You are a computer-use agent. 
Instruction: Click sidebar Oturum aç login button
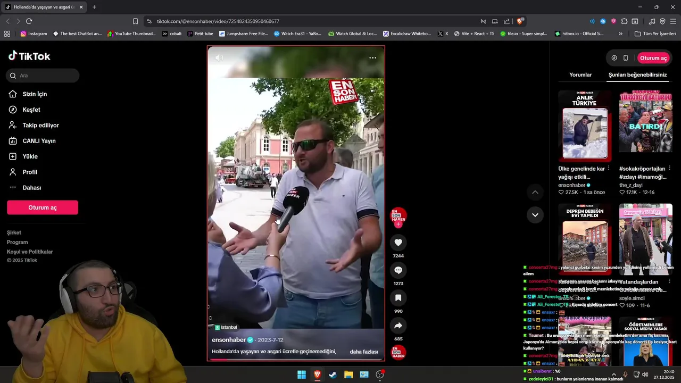[x=43, y=207]
